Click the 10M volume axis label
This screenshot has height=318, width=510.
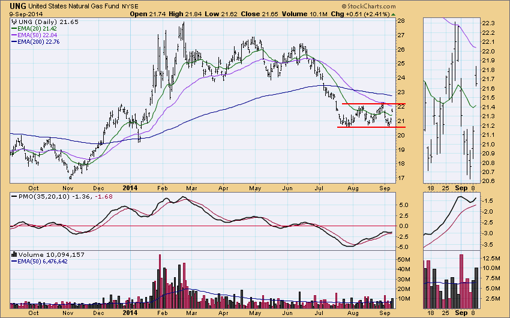pyautogui.click(x=403, y=298)
